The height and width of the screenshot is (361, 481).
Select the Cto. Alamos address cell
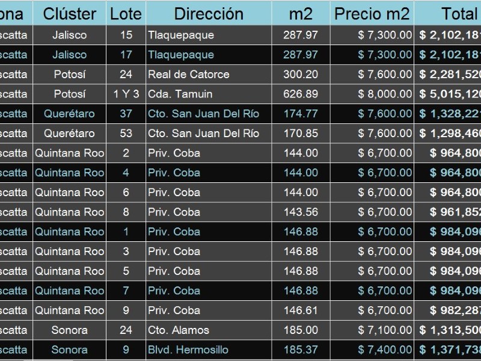tap(209, 330)
